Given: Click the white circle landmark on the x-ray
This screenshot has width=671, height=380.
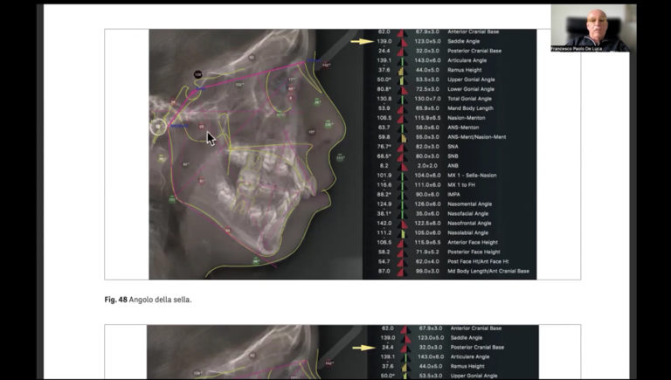Looking at the screenshot, I should tap(158, 126).
